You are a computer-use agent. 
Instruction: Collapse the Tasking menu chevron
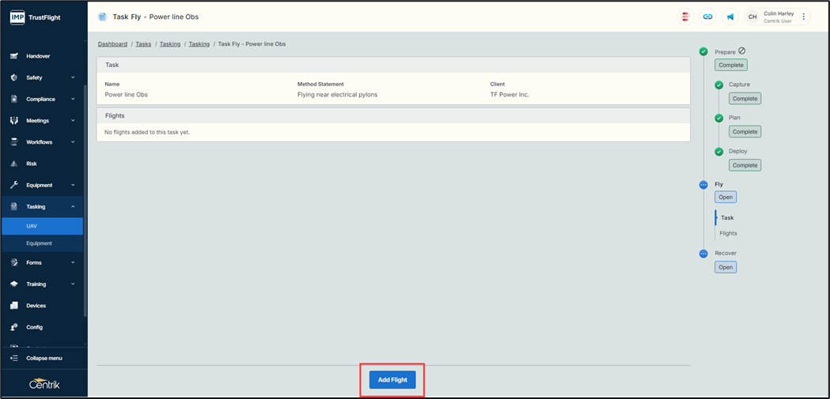[x=73, y=207]
